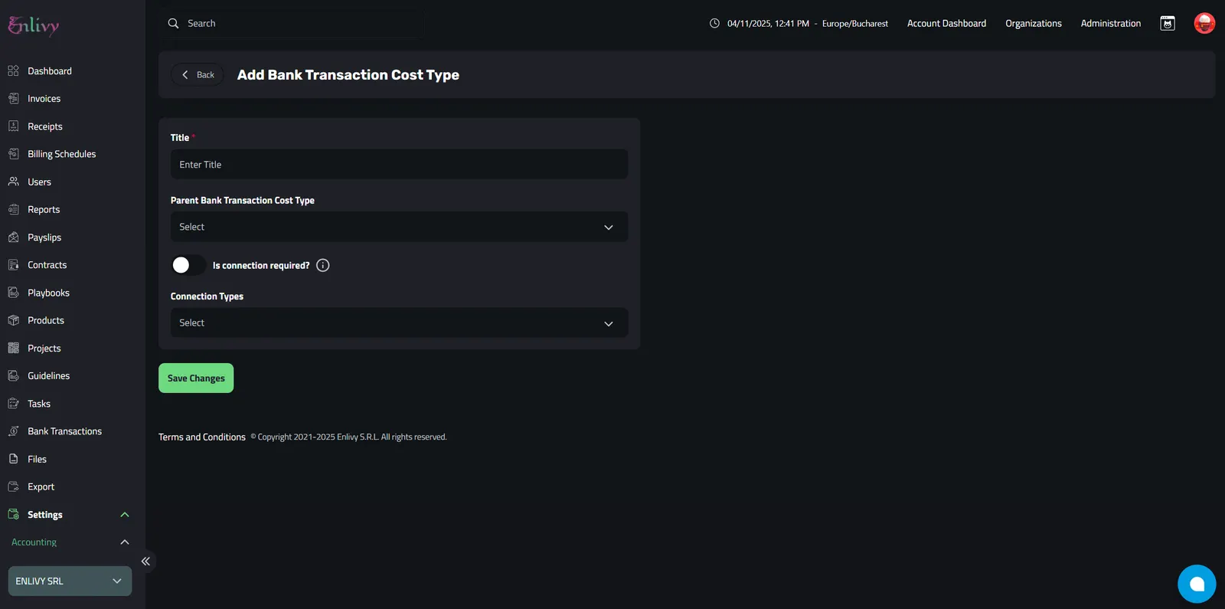Click the Products box icon
Image resolution: width=1225 pixels, height=609 pixels.
click(x=13, y=320)
